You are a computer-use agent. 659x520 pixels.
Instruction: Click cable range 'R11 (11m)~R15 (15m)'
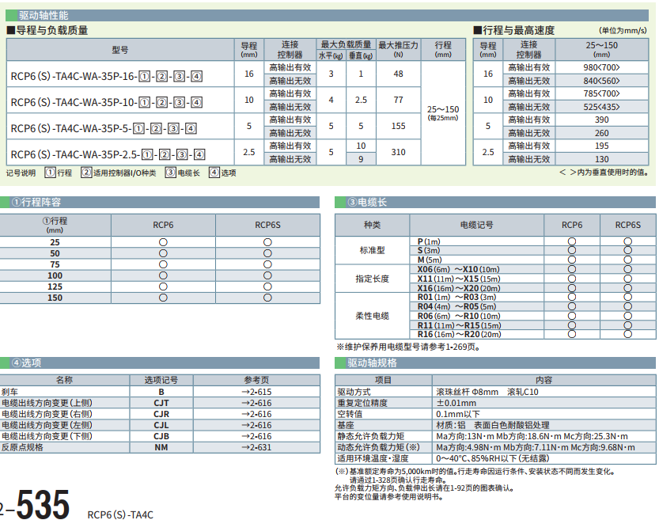[459, 325]
